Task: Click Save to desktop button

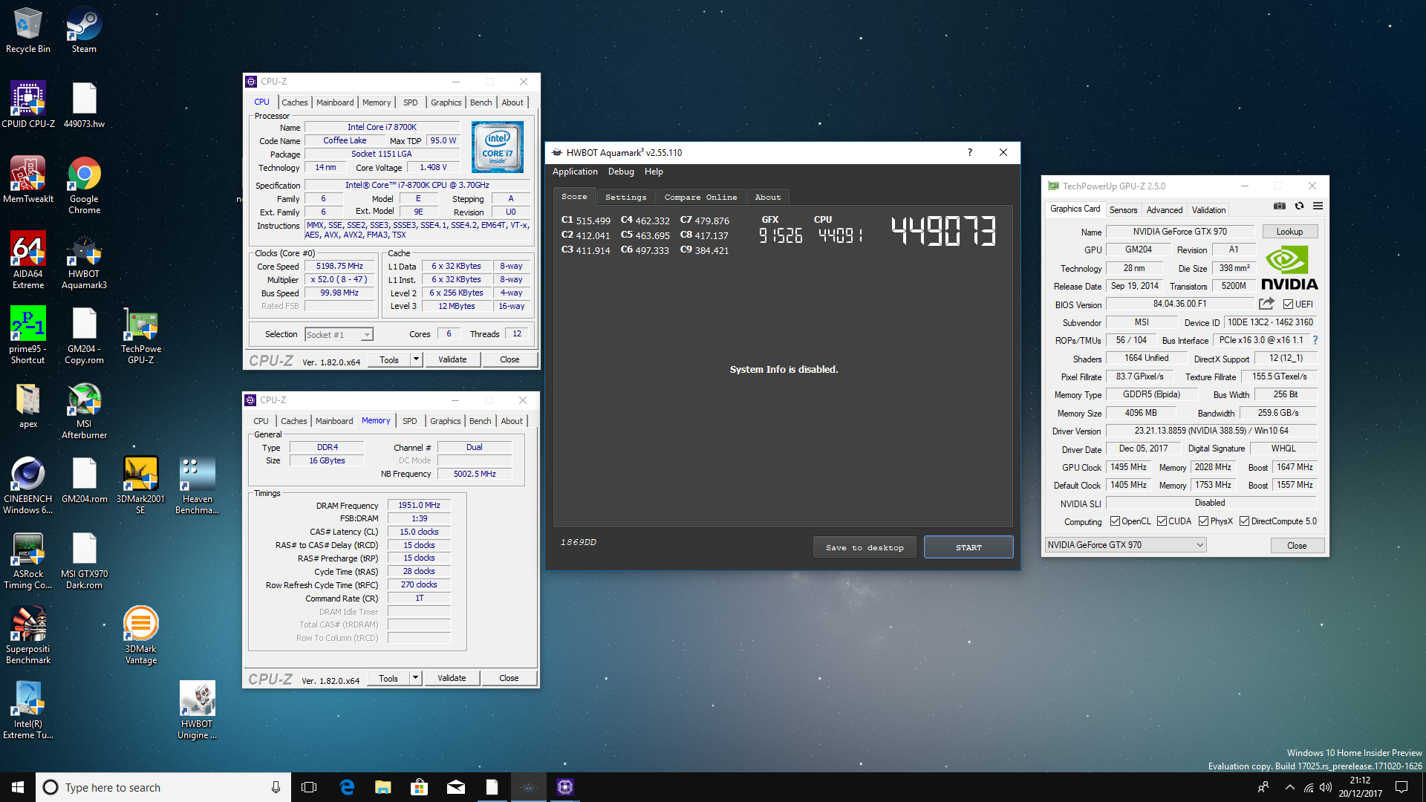Action: [865, 547]
